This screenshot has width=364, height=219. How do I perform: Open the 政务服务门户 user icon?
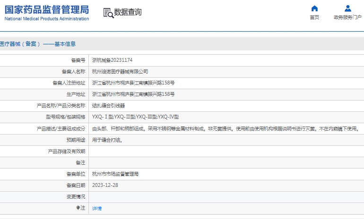coord(348,8)
